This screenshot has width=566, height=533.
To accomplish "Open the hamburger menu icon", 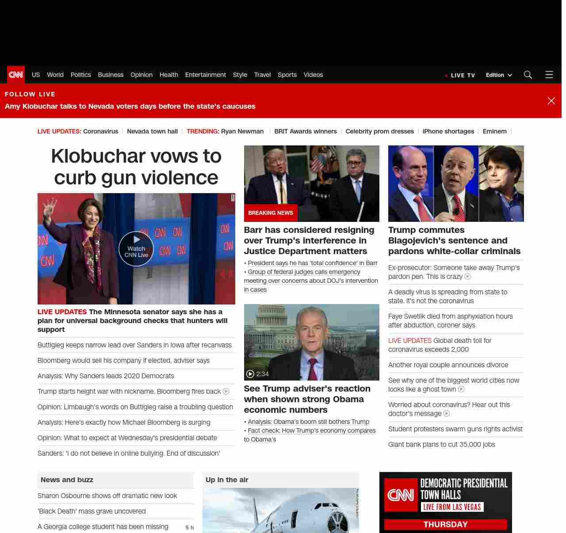I will coord(549,75).
